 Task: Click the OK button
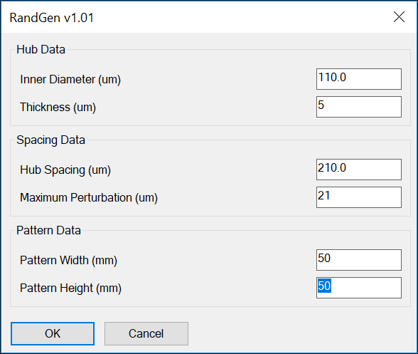pos(53,333)
